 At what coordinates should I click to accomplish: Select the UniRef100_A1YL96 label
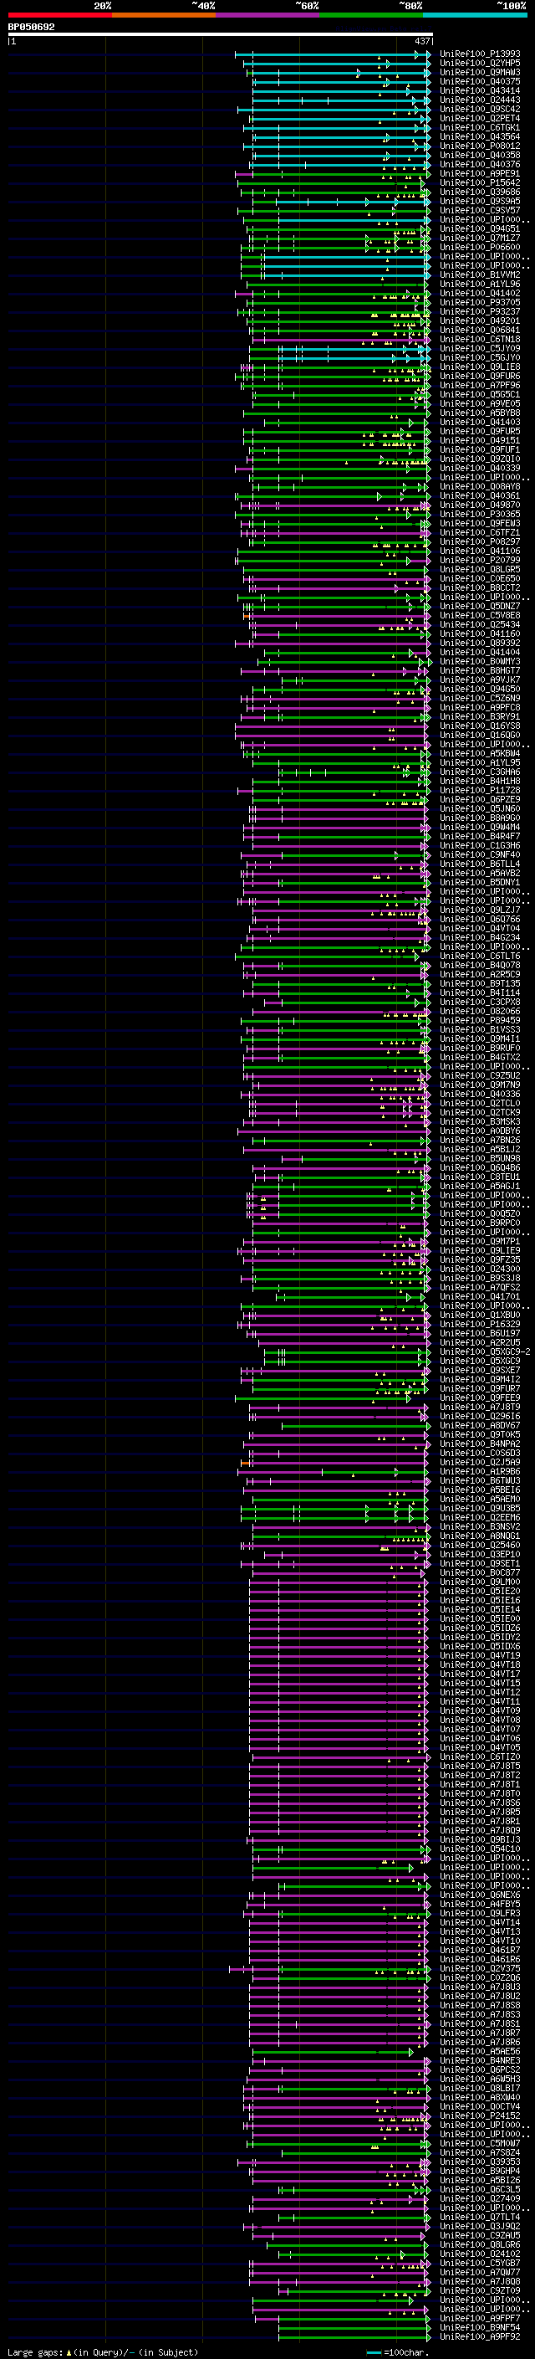click(x=480, y=284)
